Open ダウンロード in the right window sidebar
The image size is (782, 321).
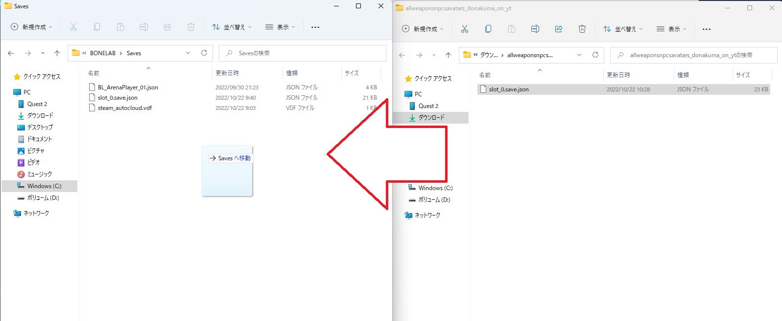pos(431,118)
